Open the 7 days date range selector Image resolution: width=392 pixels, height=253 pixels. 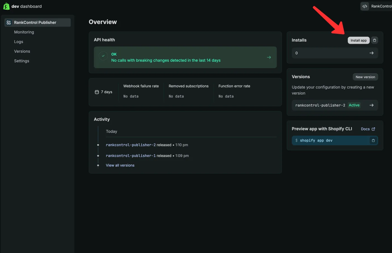[104, 92]
